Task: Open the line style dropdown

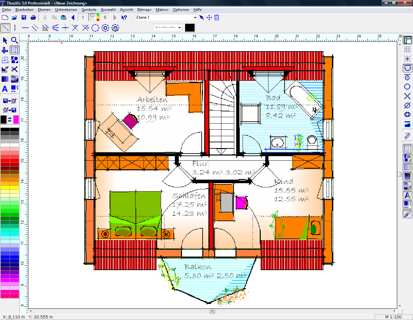Action: pos(180,28)
